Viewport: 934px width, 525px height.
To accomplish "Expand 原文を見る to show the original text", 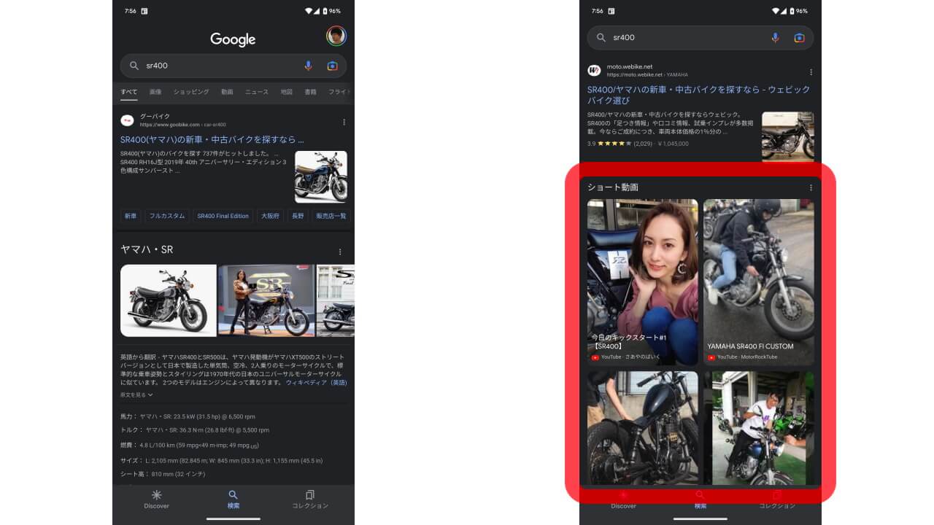I will click(x=135, y=394).
